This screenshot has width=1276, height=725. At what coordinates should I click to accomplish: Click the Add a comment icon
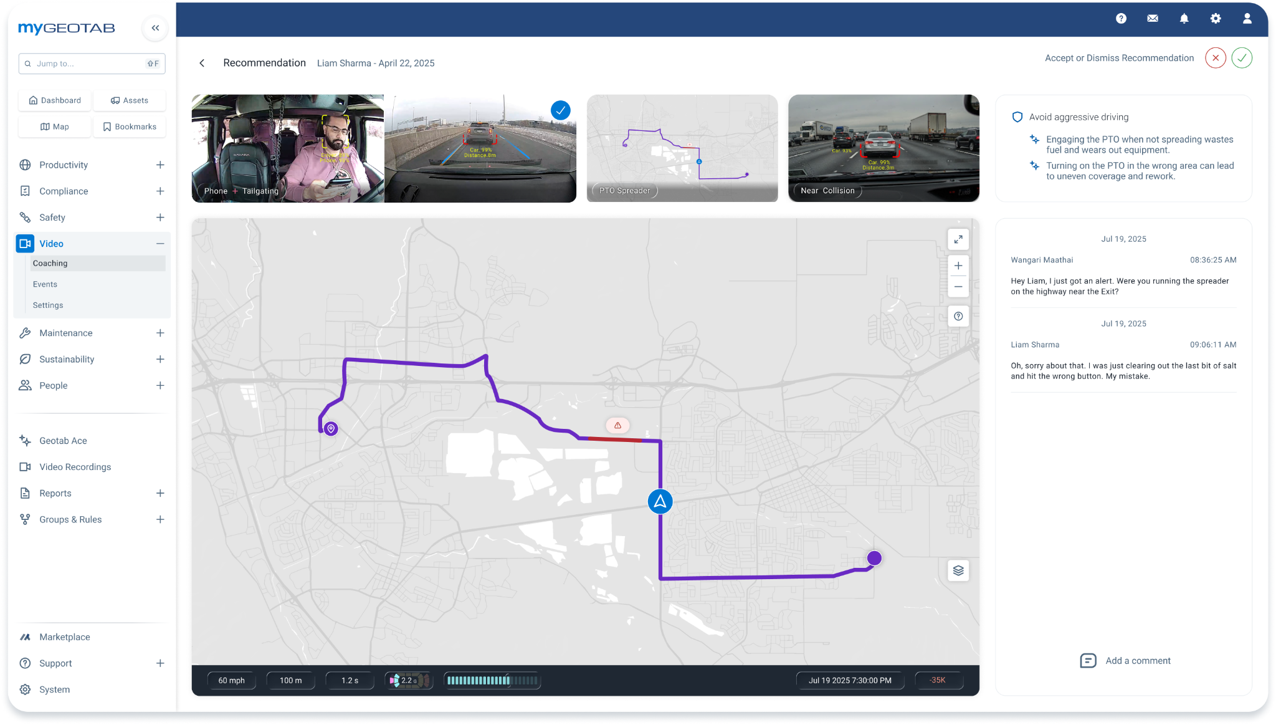(x=1088, y=661)
